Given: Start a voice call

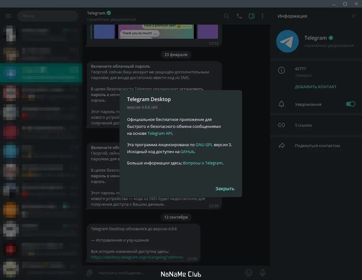Looking at the screenshot, I should tap(239, 16).
